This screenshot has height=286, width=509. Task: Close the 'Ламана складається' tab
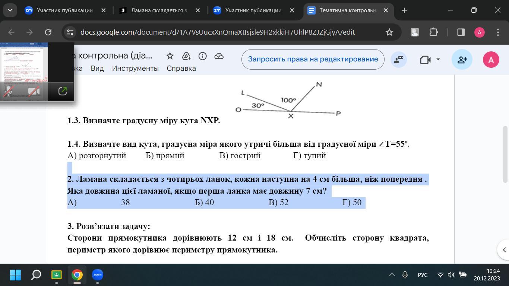tap(197, 10)
